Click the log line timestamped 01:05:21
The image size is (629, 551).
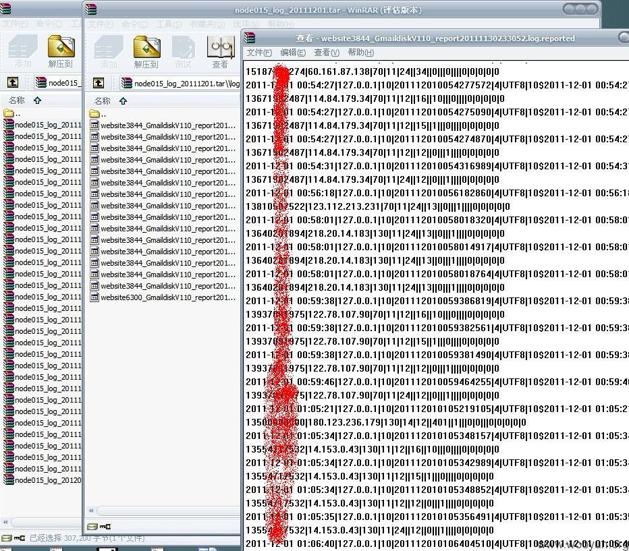pos(437,409)
